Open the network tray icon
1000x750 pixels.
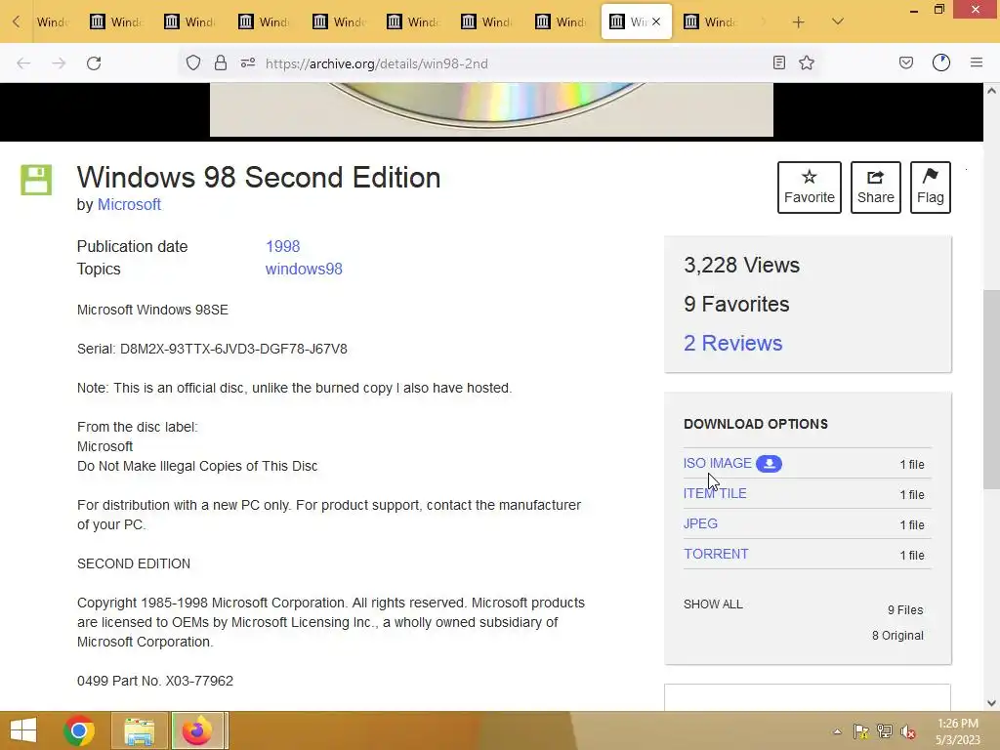(885, 731)
